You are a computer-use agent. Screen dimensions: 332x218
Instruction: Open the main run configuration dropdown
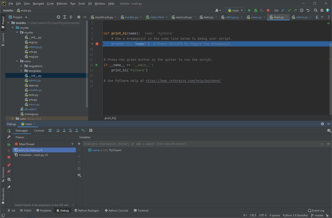click(235, 10)
